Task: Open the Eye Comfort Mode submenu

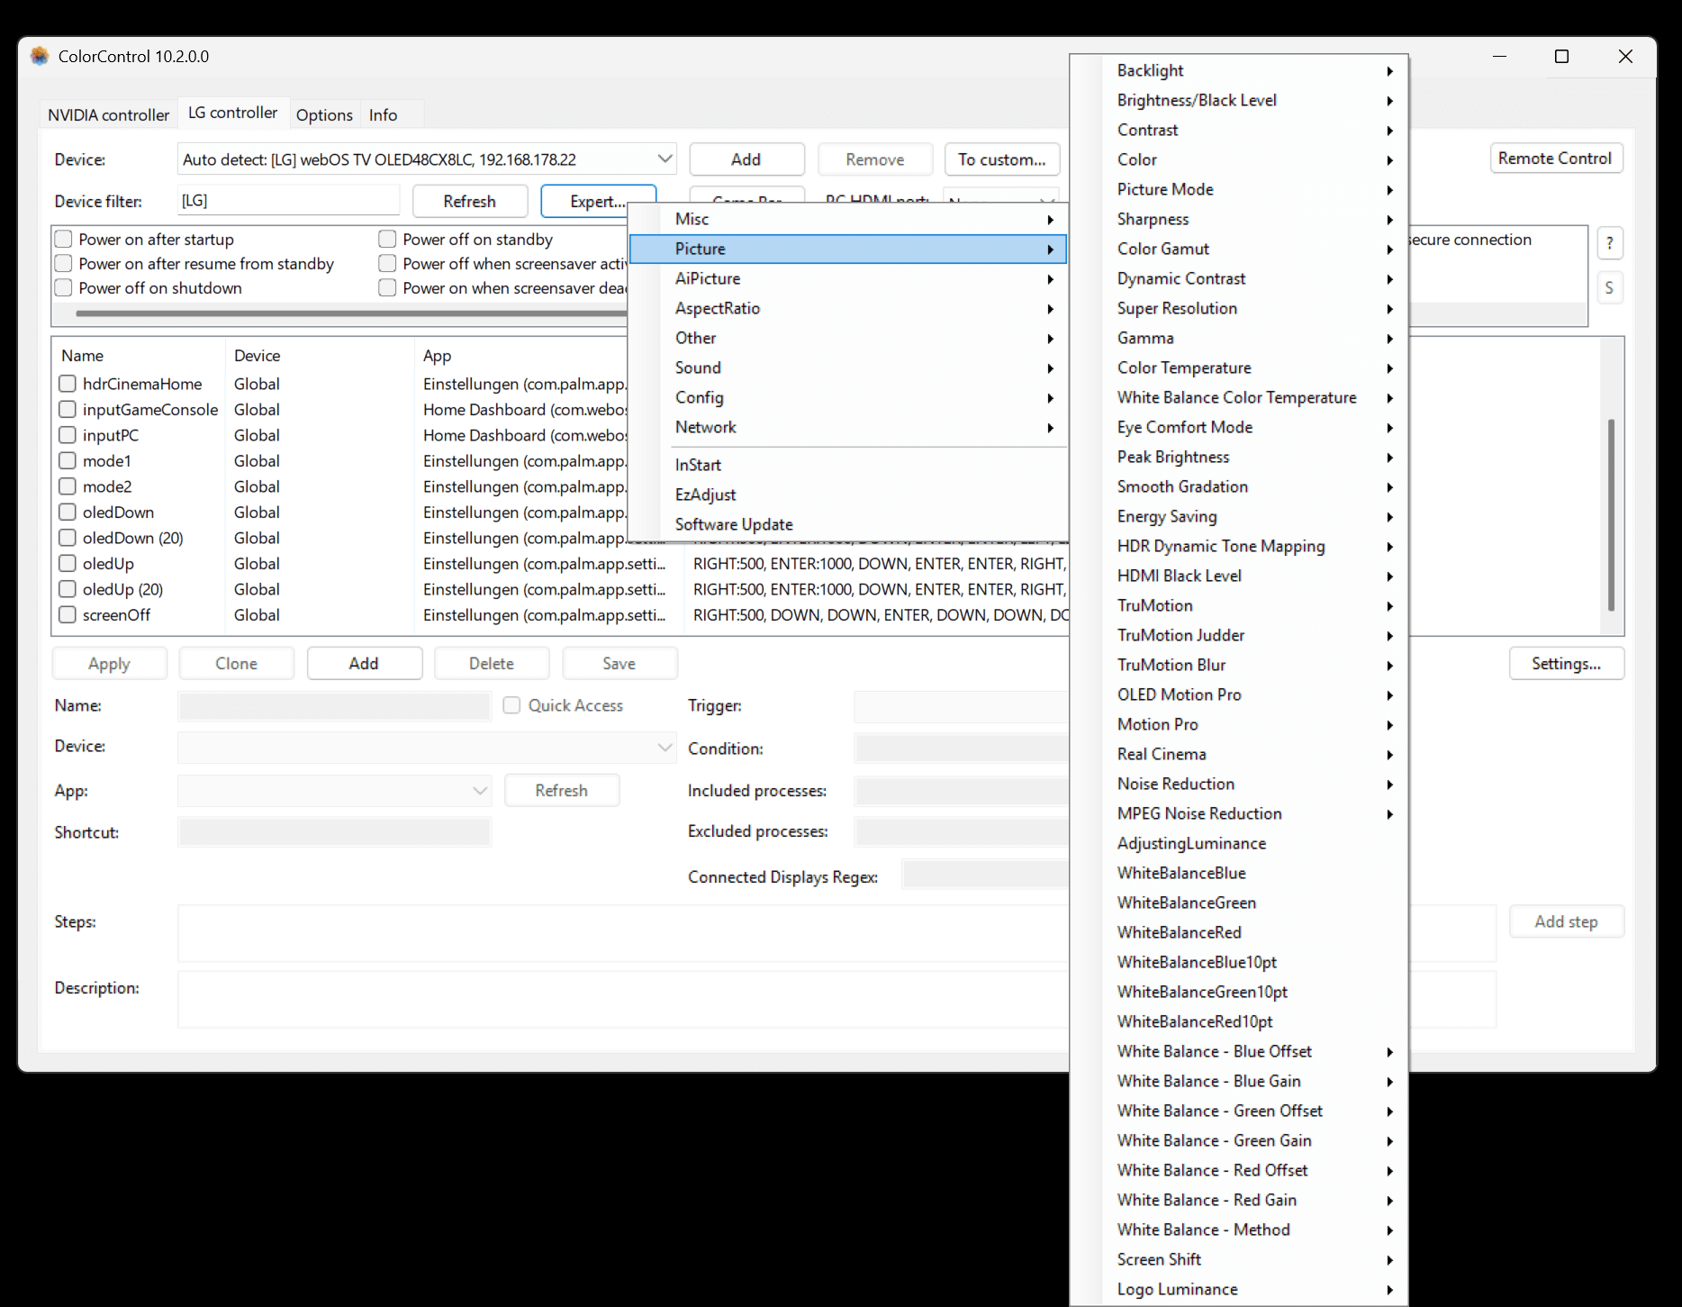Action: pyautogui.click(x=1239, y=427)
